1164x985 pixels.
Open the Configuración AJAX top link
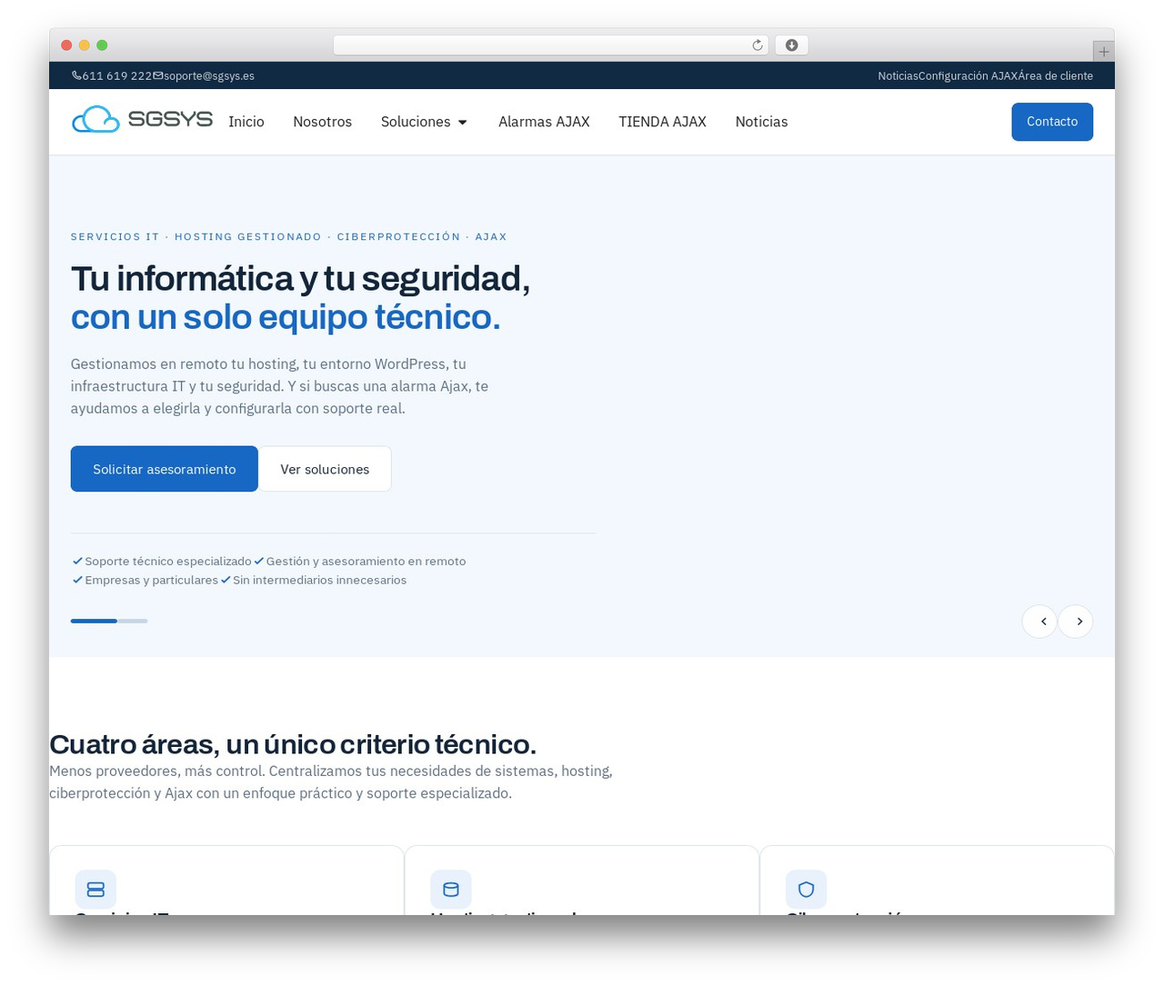(x=968, y=76)
